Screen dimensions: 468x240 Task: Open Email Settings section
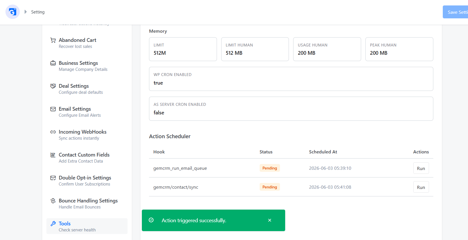[x=87, y=112]
